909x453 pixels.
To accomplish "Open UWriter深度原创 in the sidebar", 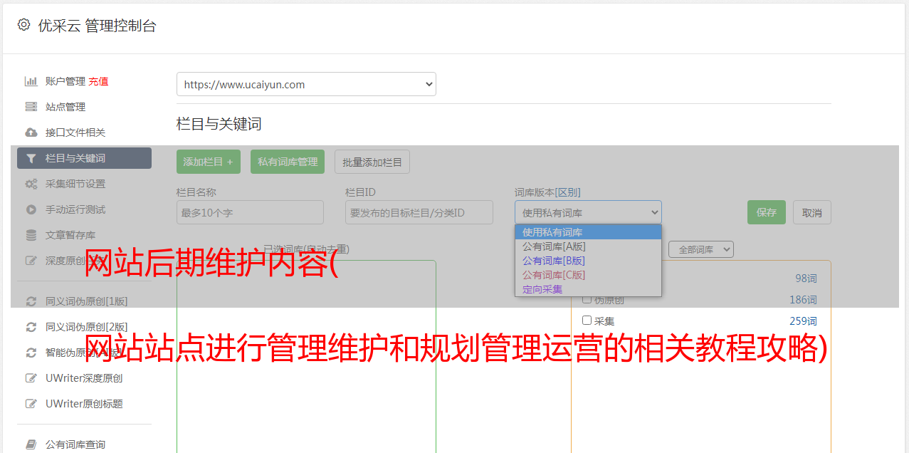I will 84,378.
